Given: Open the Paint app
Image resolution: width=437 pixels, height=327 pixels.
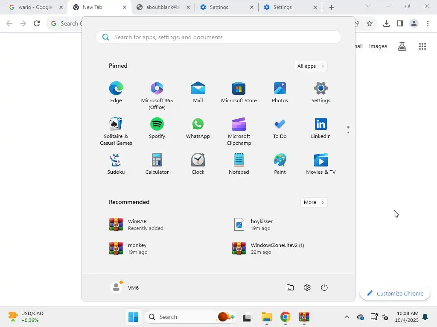Looking at the screenshot, I should click(280, 164).
